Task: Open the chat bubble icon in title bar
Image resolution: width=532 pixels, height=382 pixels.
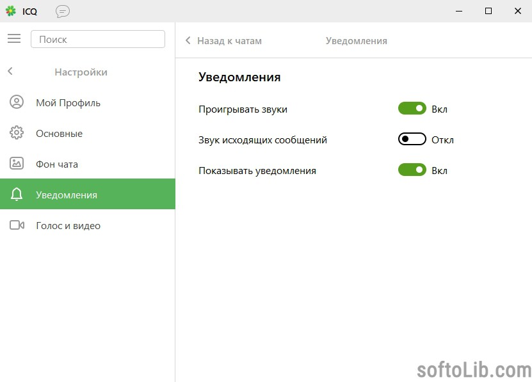Action: pyautogui.click(x=63, y=11)
